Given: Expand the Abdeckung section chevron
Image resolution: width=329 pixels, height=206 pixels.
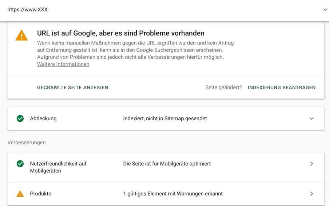Looking at the screenshot, I should pos(312,118).
